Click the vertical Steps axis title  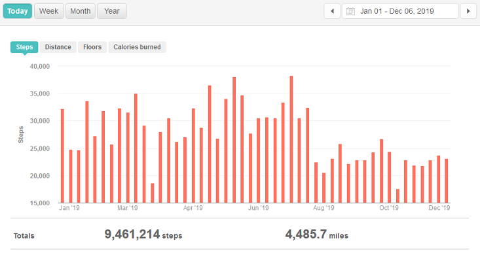(21, 135)
